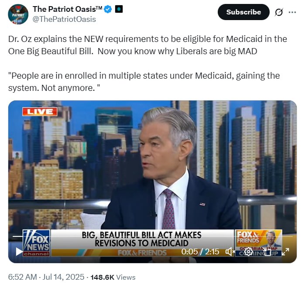Image resolution: width=305 pixels, height=288 pixels.
Task: Click the Subscribe button
Action: pos(243,12)
